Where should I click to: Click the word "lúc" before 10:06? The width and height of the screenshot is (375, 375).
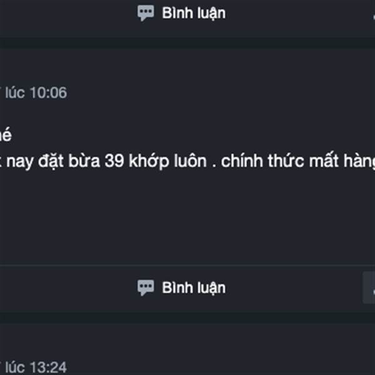pos(15,92)
